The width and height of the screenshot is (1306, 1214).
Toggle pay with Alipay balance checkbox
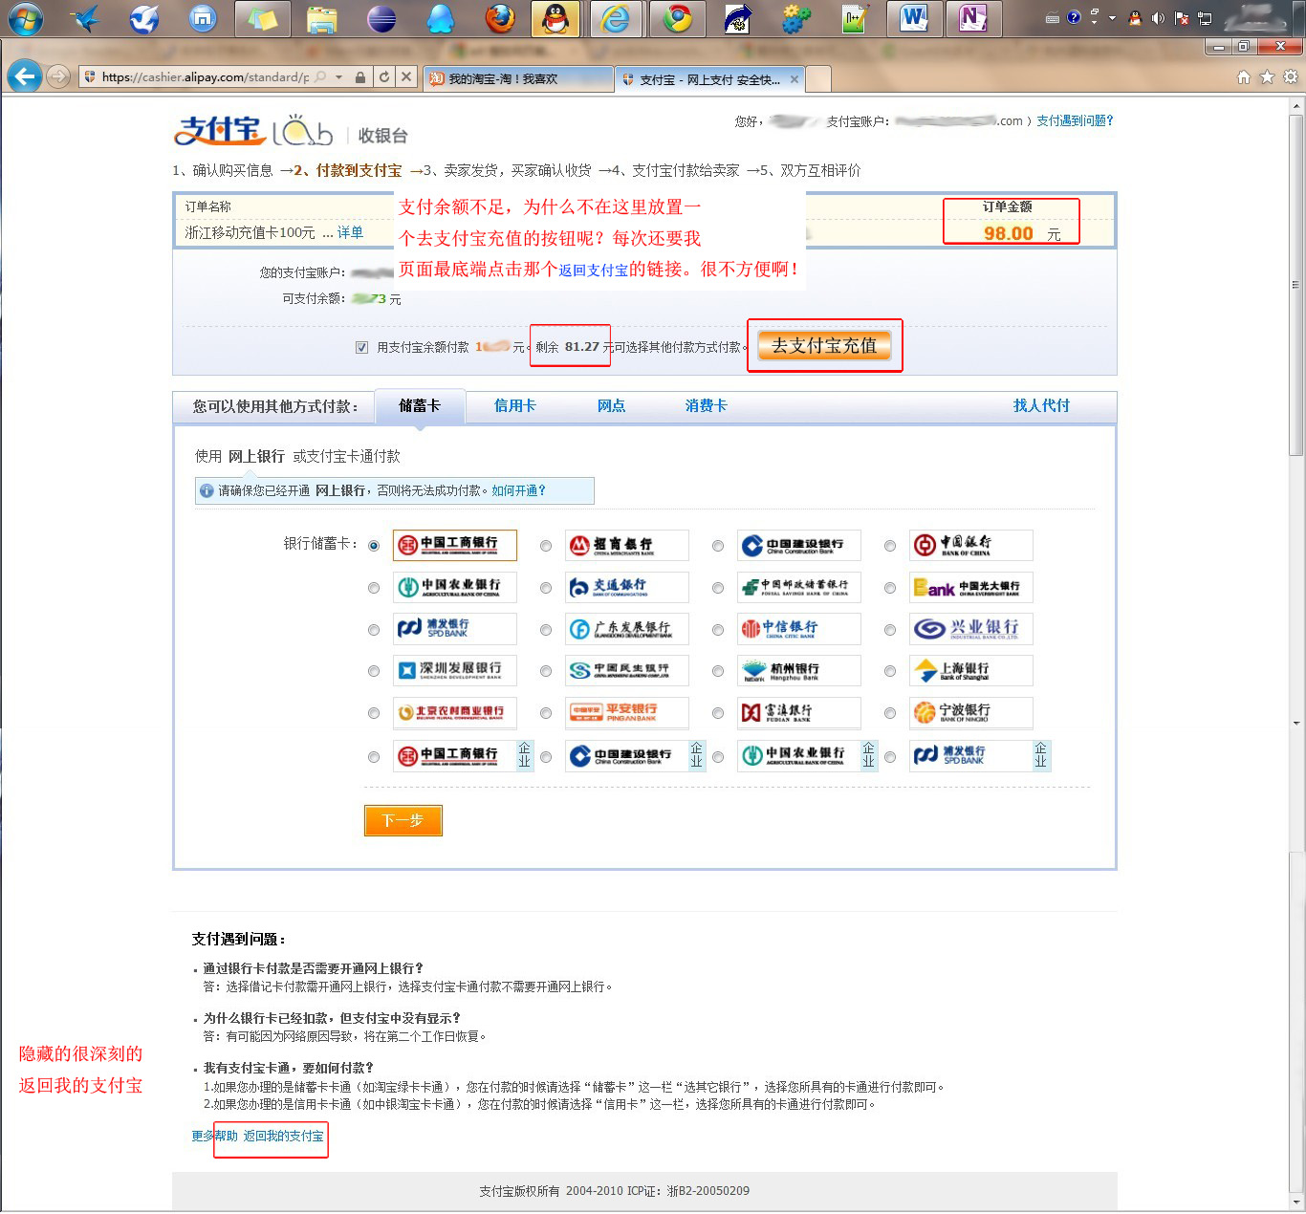click(361, 347)
